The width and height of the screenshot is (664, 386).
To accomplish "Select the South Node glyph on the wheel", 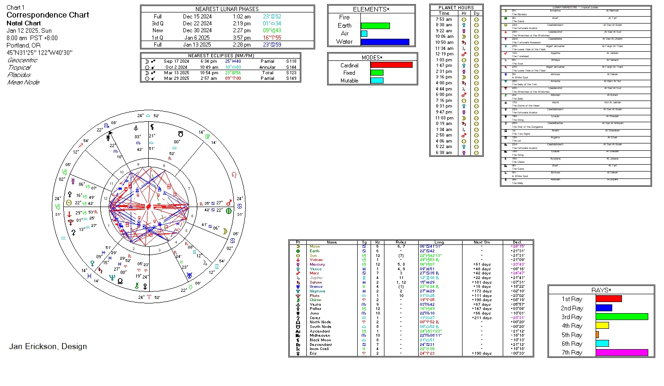I will [x=181, y=133].
